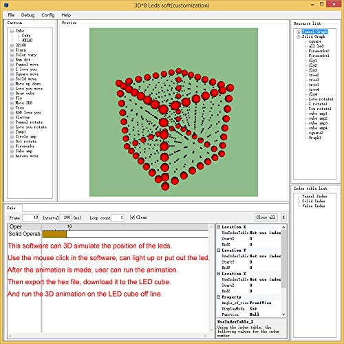Click the Interval input field

(65, 217)
